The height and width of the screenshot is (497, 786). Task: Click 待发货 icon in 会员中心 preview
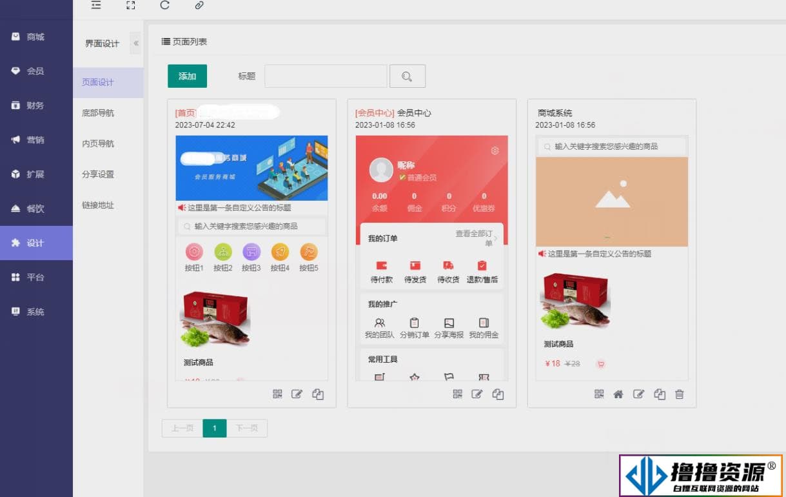pos(415,265)
